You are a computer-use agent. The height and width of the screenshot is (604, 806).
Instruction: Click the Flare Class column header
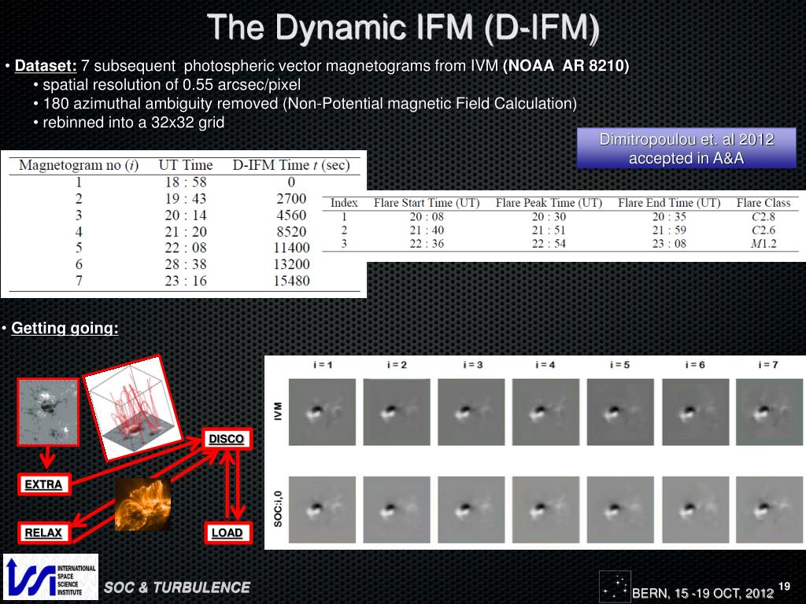click(763, 203)
